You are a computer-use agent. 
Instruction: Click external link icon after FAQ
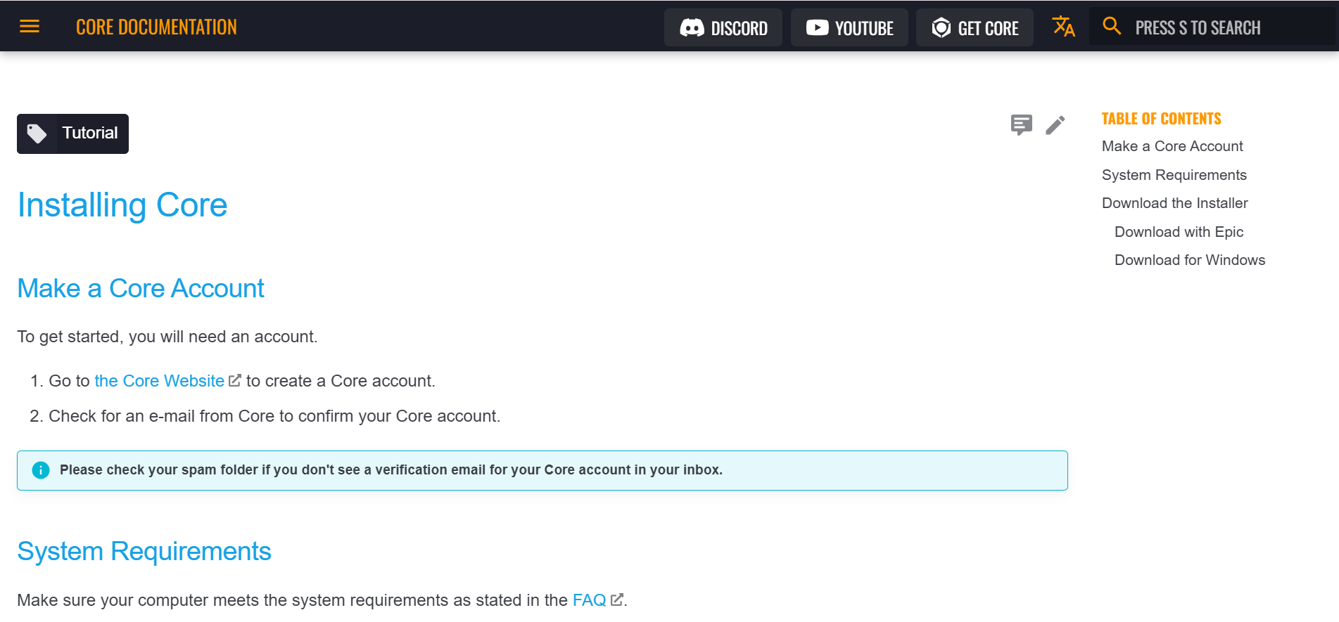tap(617, 600)
